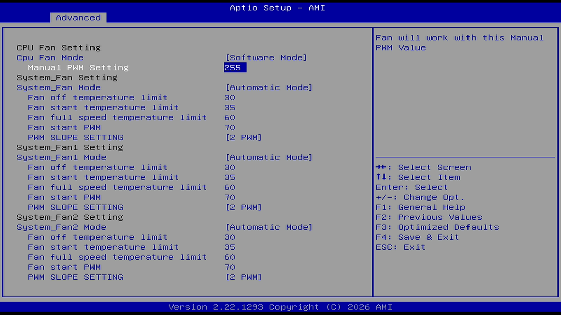Viewport: 561px width, 315px height.
Task: Click value 60 for System_Fan2 full speed limit
Action: click(x=230, y=257)
